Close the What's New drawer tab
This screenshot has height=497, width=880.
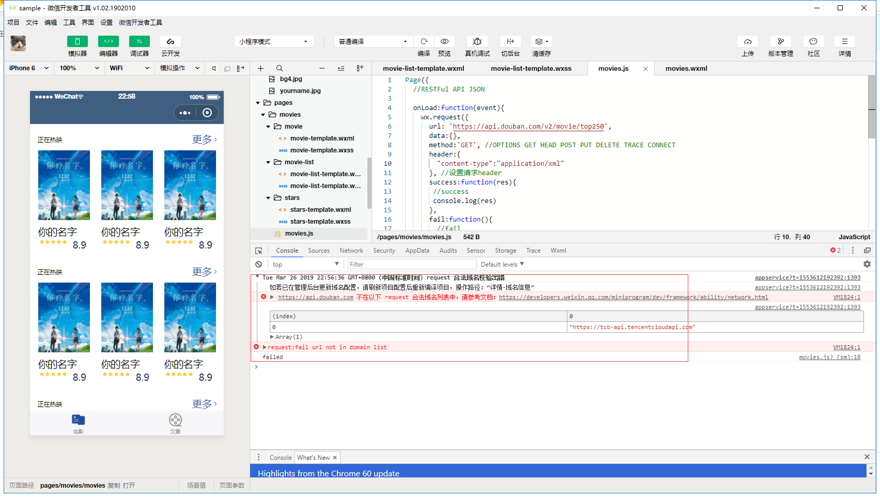(x=335, y=458)
